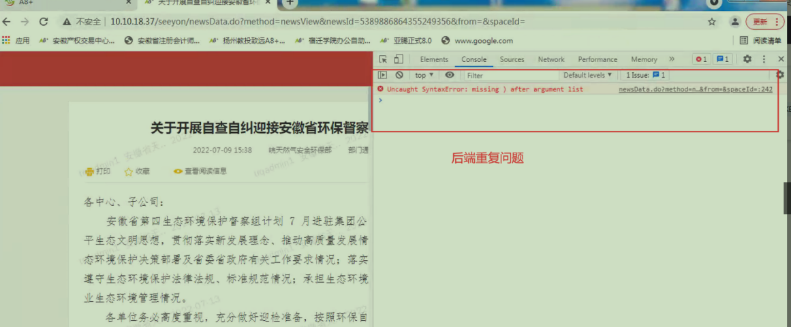This screenshot has height=327, width=791.
Task: Show the console sidebar panel
Action: [x=383, y=76]
